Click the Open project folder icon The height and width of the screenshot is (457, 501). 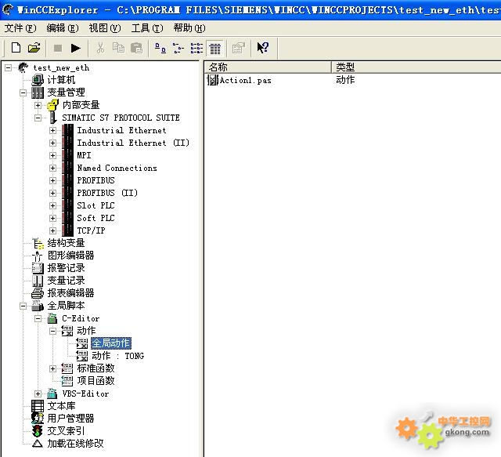[x=34, y=48]
